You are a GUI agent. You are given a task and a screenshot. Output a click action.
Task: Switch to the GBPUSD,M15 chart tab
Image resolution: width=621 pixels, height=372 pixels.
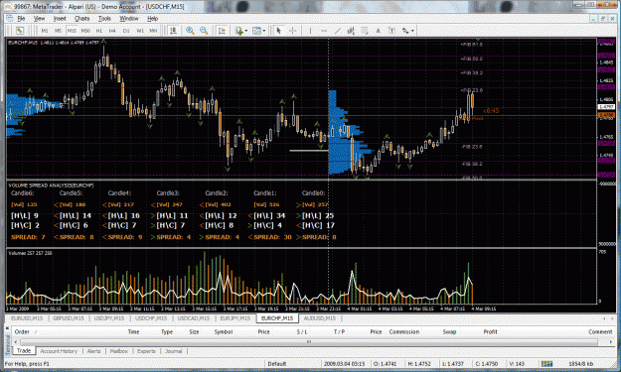point(69,318)
